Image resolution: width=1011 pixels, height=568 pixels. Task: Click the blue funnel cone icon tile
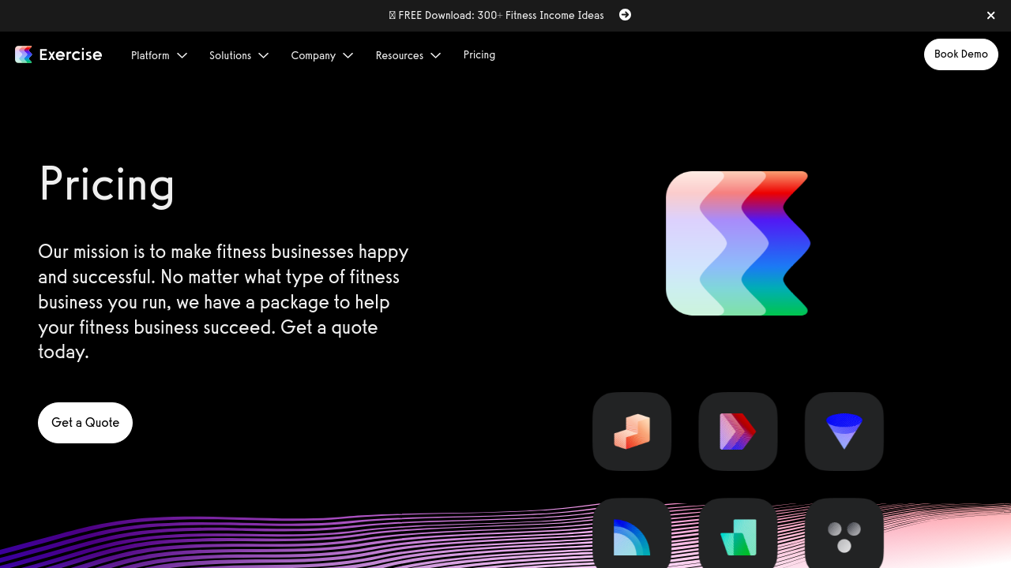pyautogui.click(x=844, y=432)
